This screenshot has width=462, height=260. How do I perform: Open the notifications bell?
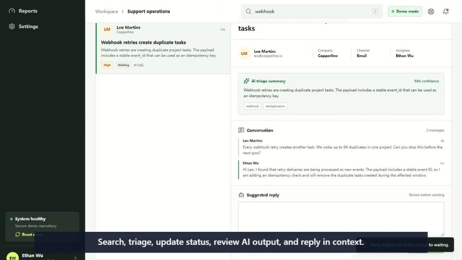(445, 12)
